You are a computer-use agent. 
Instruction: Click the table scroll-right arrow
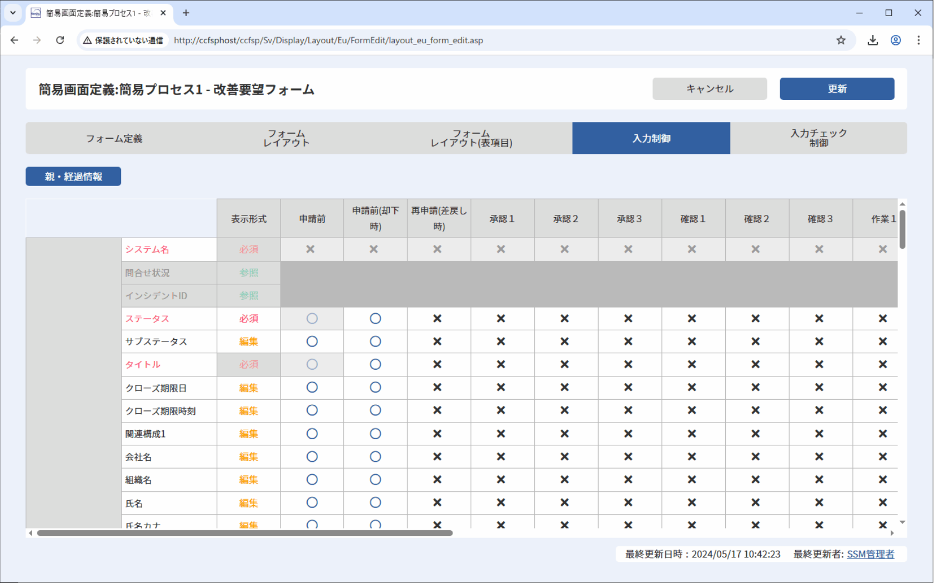(892, 533)
